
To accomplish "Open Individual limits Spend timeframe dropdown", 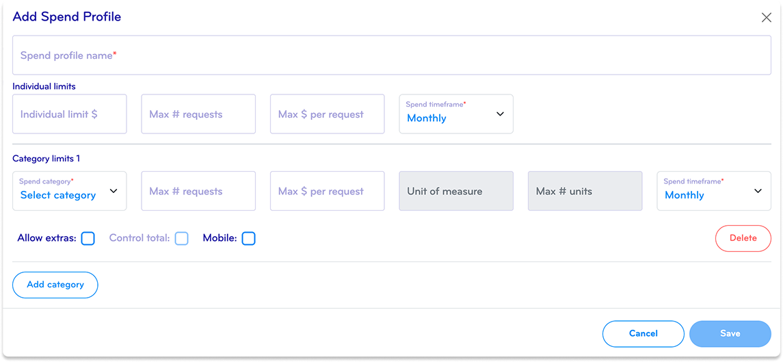I will pyautogui.click(x=456, y=114).
